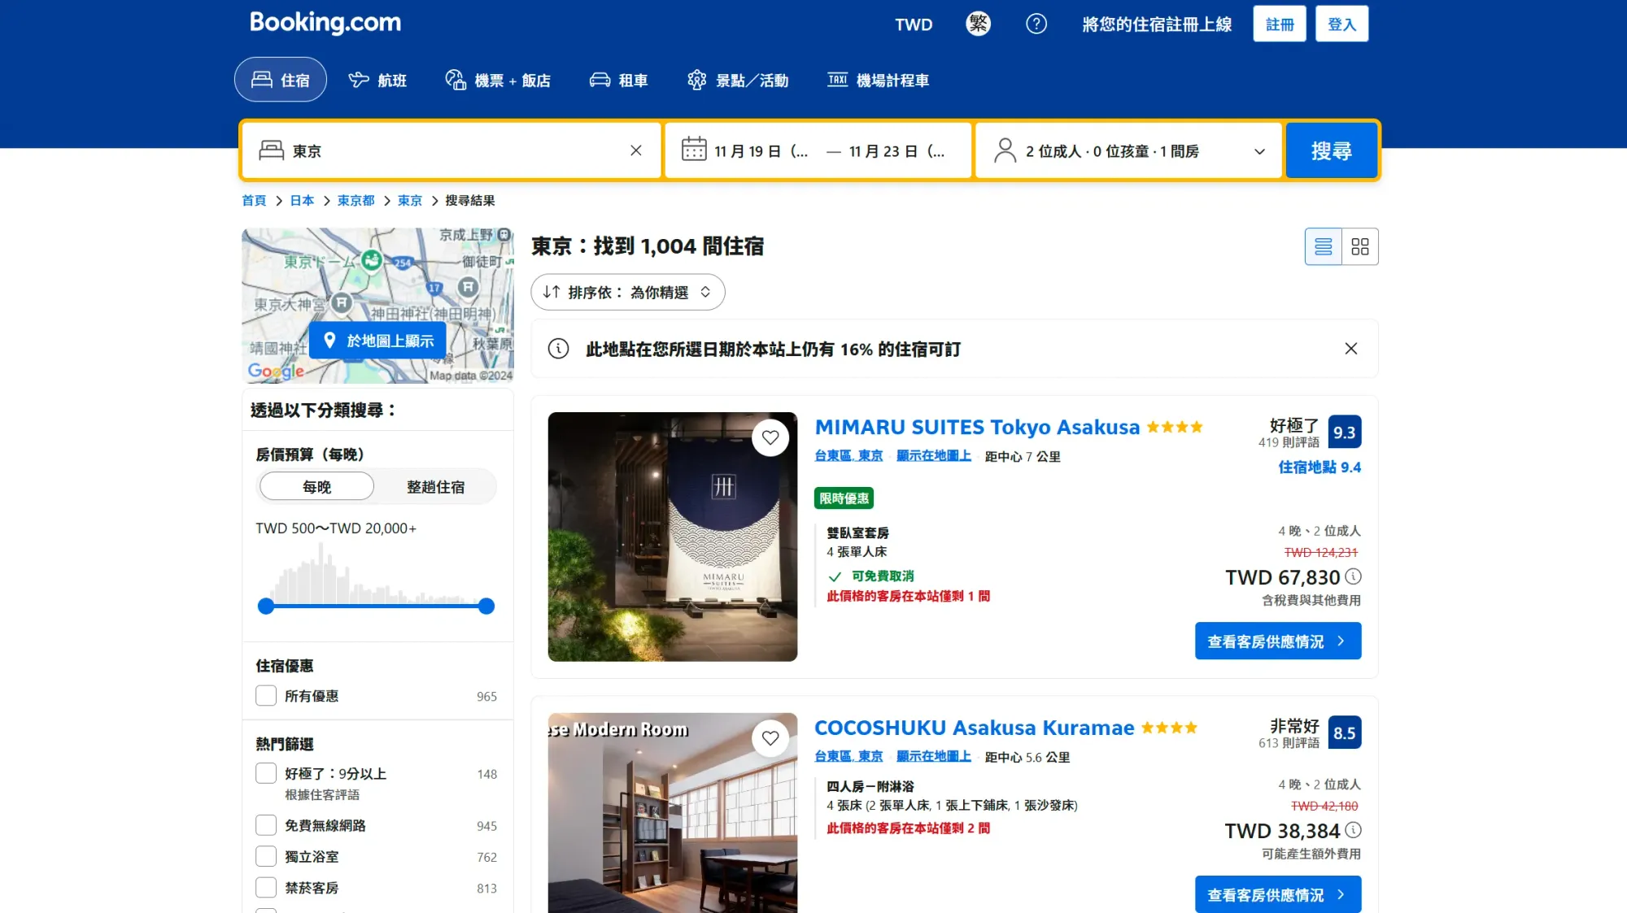
Task: Click the 註冊 button
Action: (x=1280, y=24)
